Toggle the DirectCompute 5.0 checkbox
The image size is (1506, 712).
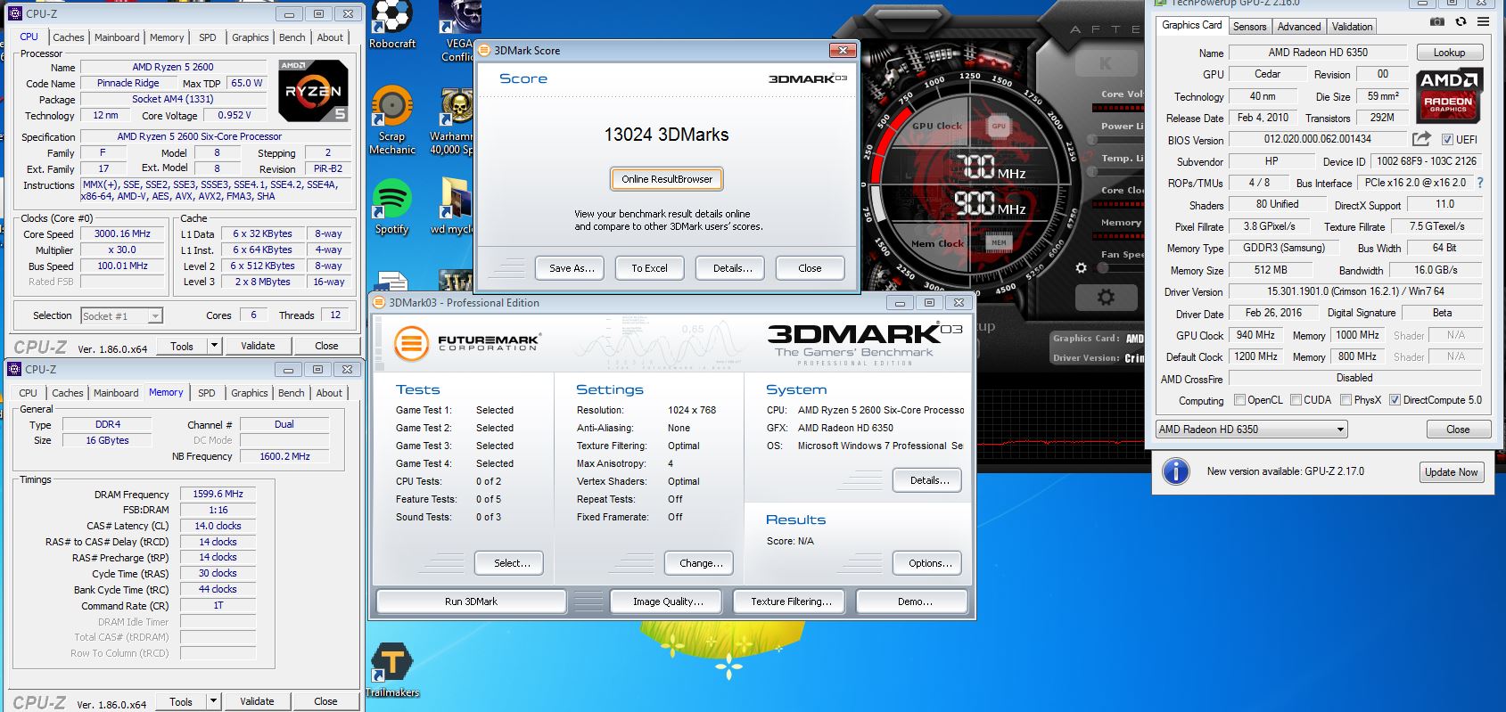pos(1395,400)
